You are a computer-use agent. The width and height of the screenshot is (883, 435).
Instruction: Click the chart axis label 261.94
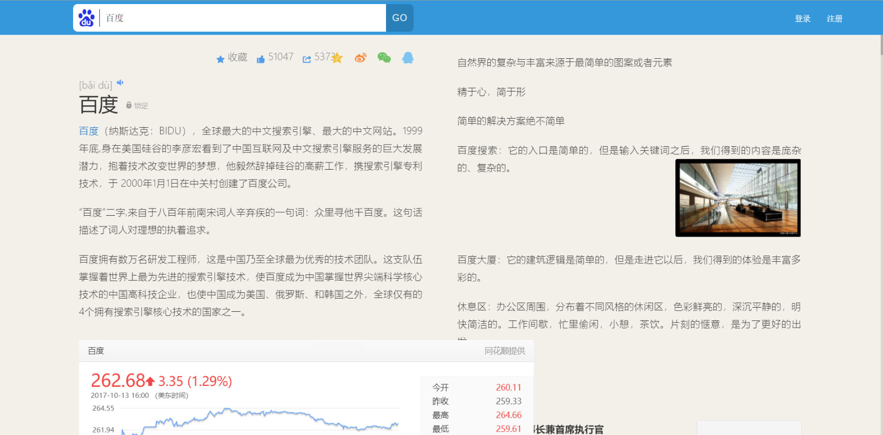click(x=103, y=430)
